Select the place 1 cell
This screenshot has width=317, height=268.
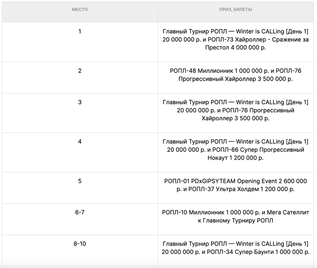pos(80,32)
